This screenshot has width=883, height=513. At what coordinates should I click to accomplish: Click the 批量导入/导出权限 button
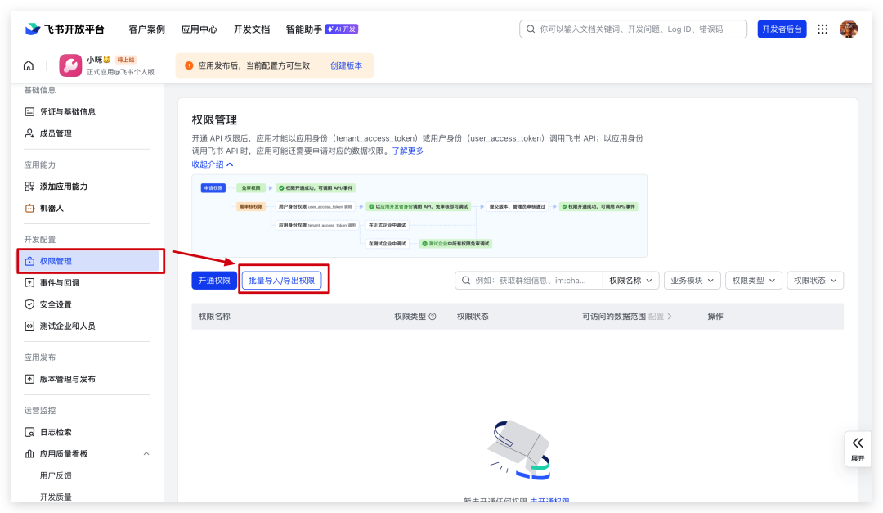click(x=281, y=281)
